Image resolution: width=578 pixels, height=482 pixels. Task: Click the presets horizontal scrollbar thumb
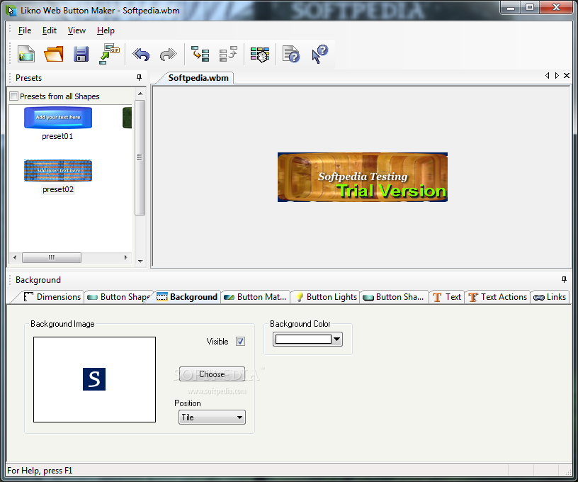(52, 257)
